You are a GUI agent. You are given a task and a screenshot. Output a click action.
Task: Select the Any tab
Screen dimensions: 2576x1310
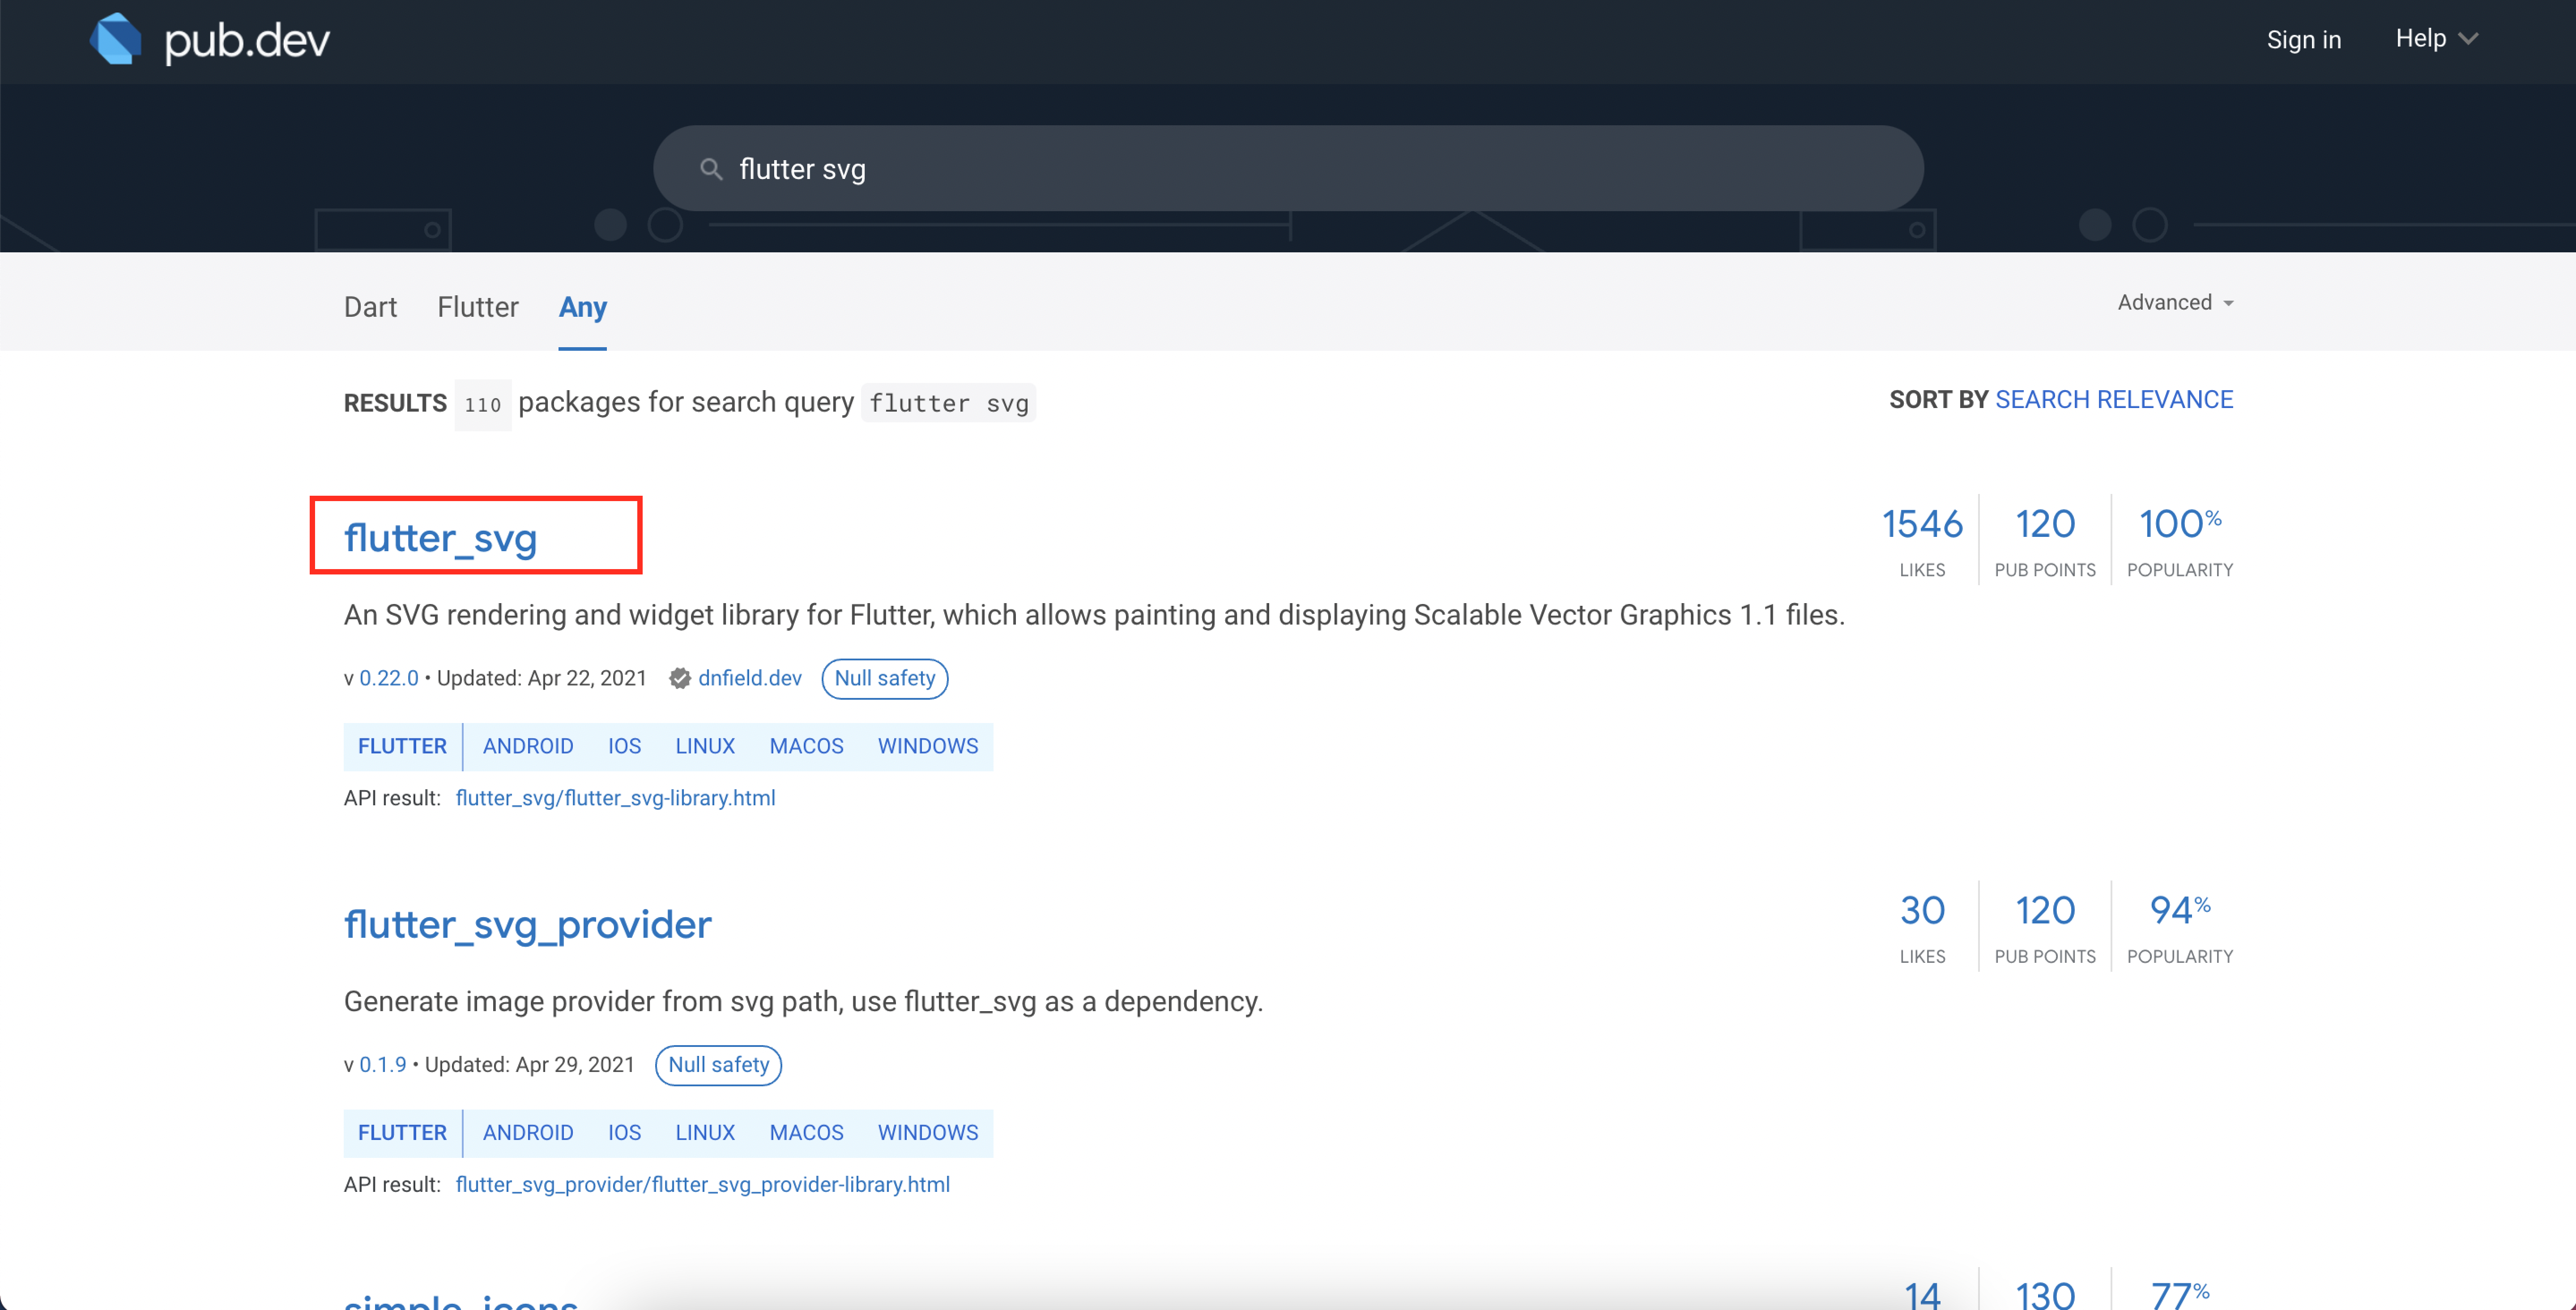[x=583, y=307]
